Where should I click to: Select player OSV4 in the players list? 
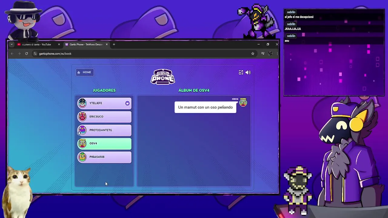[105, 144]
